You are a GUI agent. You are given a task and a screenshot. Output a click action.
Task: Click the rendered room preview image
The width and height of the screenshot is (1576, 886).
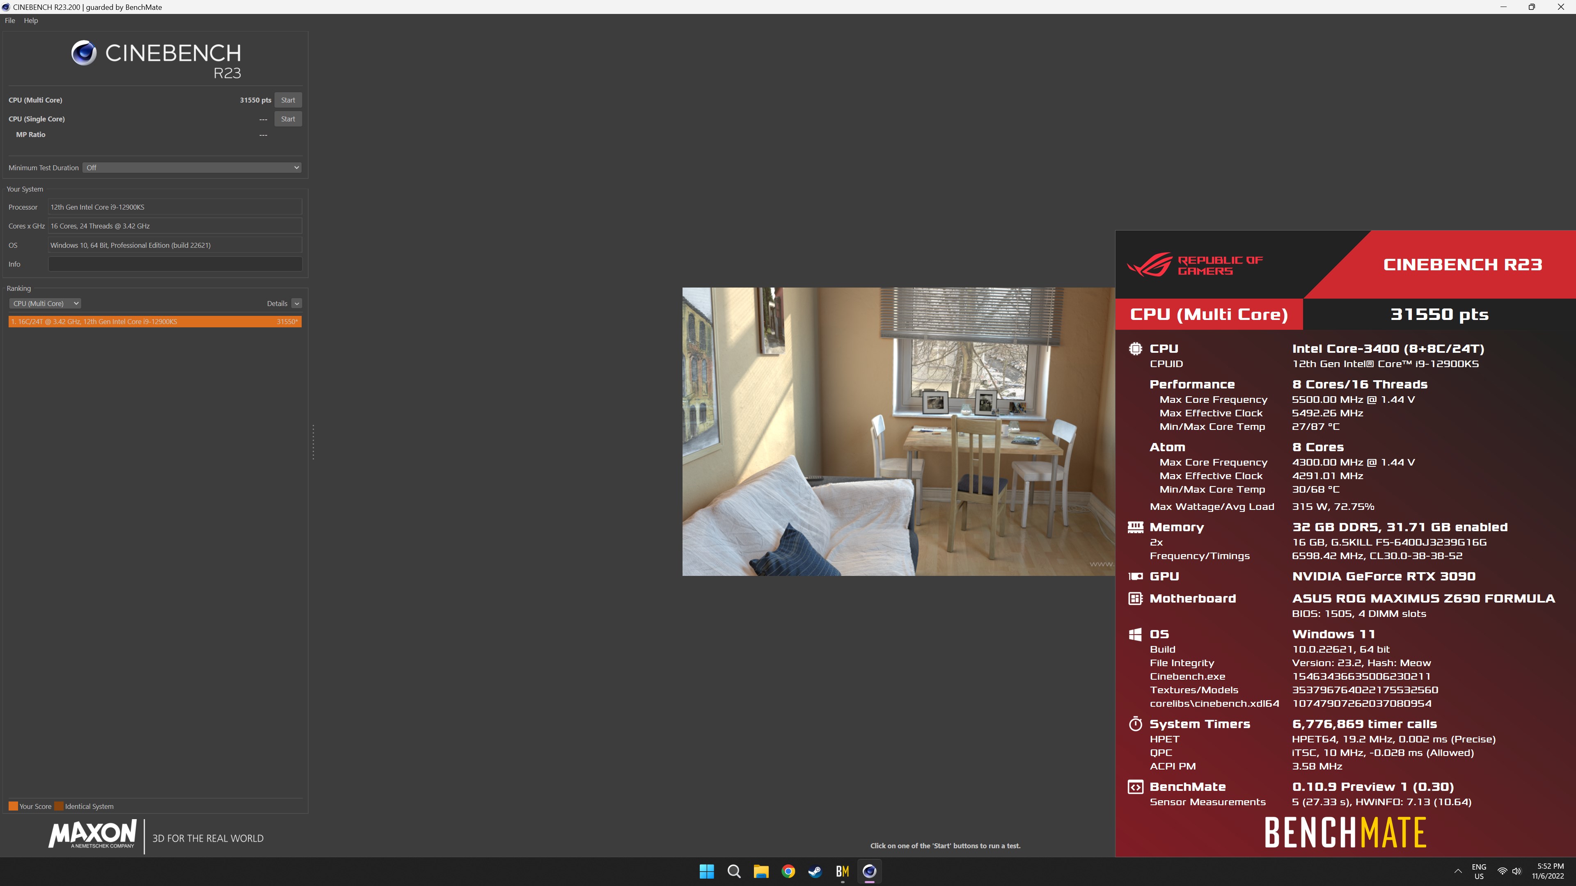(x=898, y=431)
